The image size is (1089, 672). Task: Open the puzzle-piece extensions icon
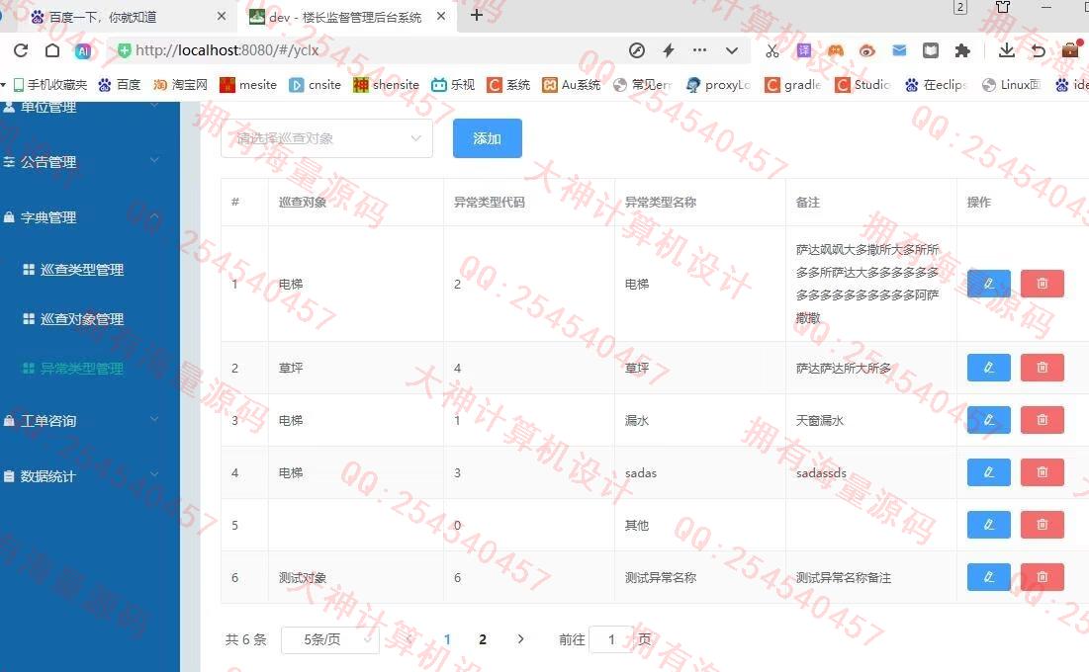pos(962,50)
